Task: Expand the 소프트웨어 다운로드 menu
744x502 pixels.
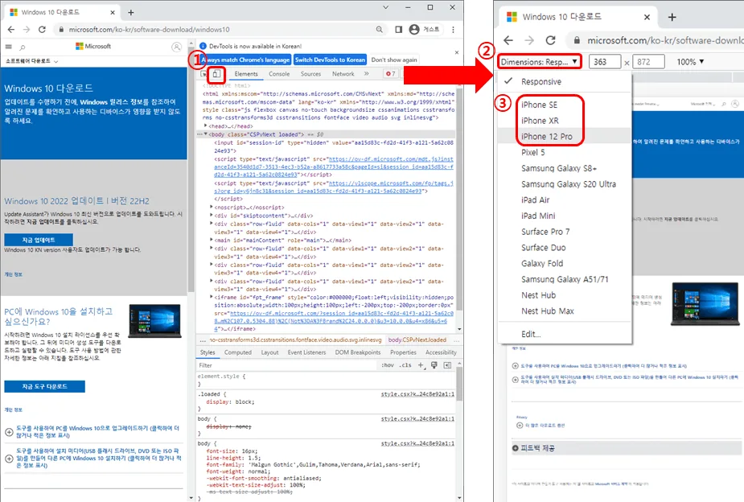Action: tap(32, 61)
